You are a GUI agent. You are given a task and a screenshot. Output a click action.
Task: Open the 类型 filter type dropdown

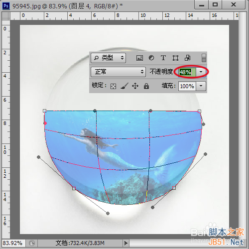click(108, 58)
